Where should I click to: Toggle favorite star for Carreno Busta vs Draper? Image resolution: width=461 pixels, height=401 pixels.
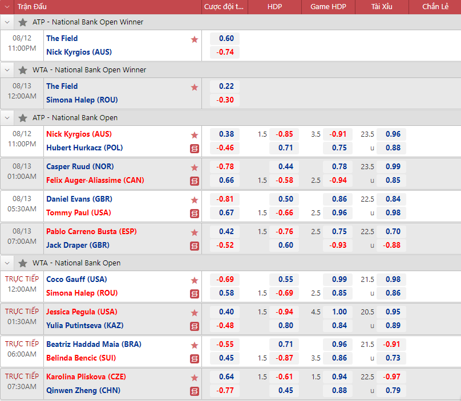[x=195, y=232]
